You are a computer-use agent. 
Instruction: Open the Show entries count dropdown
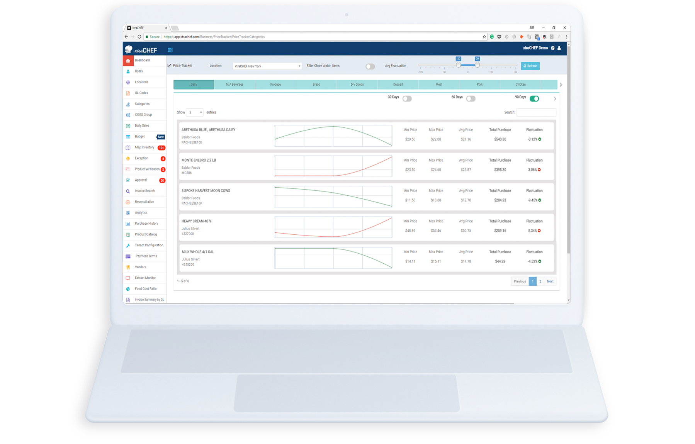[x=195, y=112]
